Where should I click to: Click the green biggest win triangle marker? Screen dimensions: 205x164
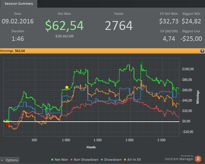[x=141, y=63]
